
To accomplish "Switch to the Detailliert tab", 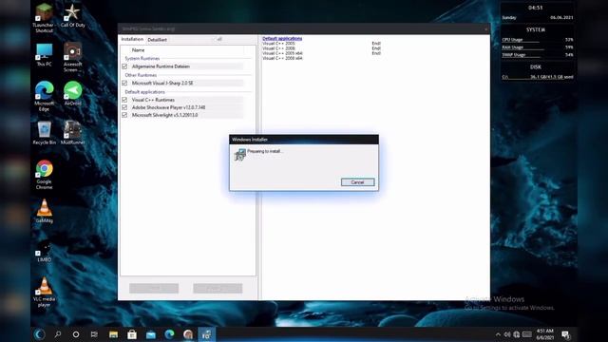I will coord(158,40).
